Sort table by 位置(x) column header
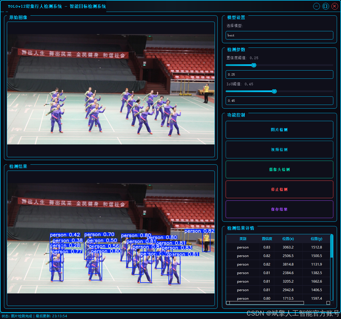This screenshot has height=319, width=341. [288, 239]
